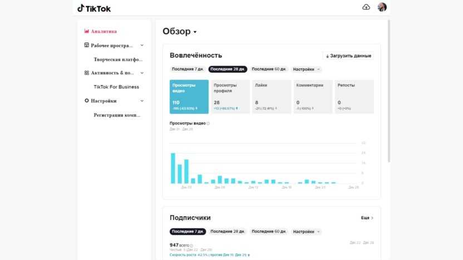This screenshot has height=260, width=463.
Task: Click the Активность grid icon in sidebar
Action: 86,73
